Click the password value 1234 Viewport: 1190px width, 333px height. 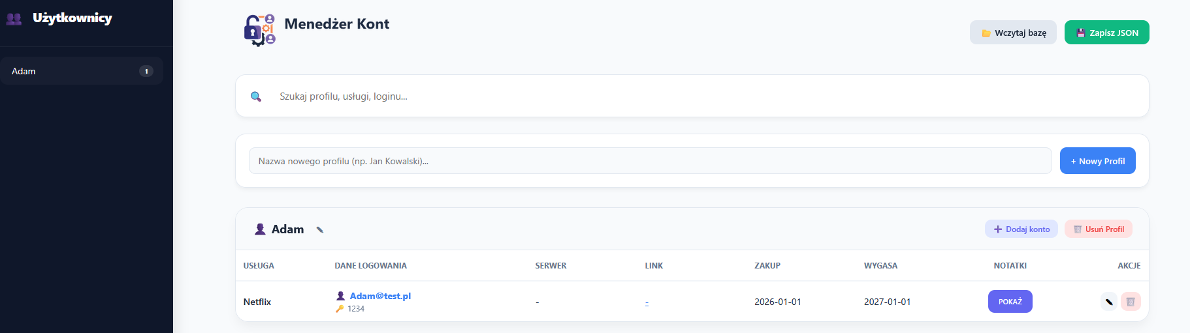(356, 309)
